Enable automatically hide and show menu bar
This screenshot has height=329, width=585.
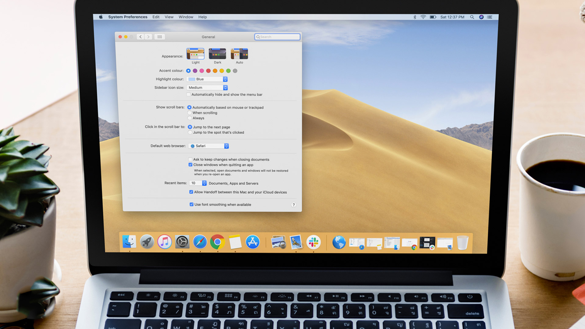(189, 94)
